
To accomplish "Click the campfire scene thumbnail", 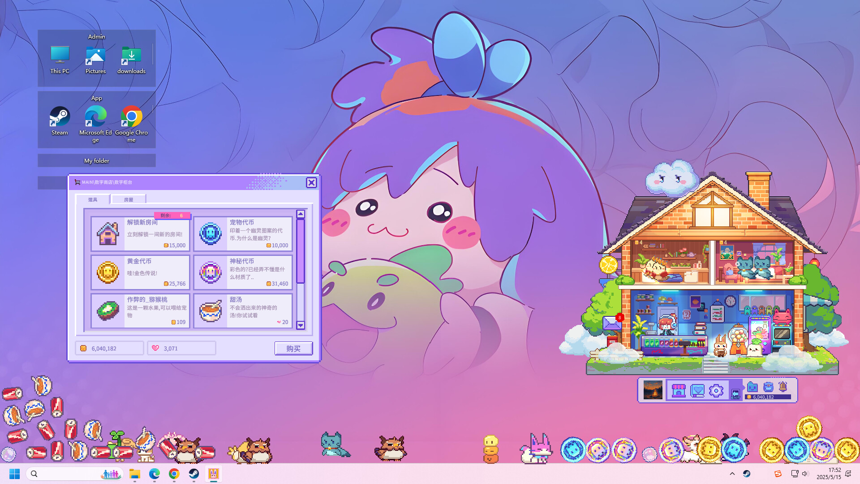I will point(653,390).
